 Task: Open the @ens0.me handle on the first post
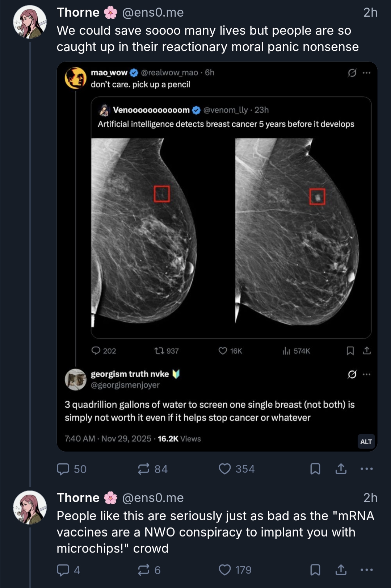(153, 12)
